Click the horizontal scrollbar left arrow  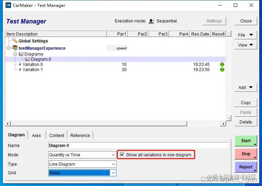coord(8,124)
